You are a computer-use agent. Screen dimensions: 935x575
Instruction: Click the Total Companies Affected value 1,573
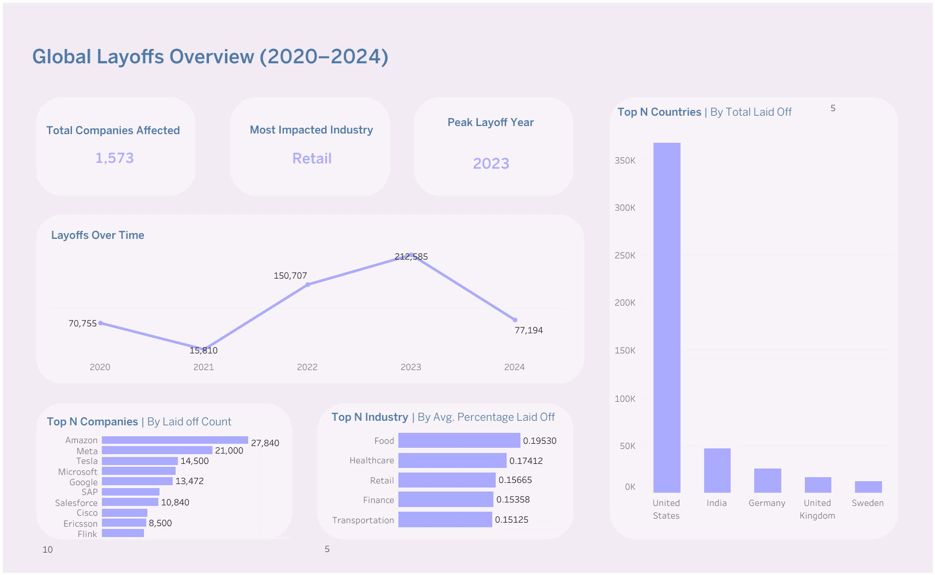[x=114, y=158]
